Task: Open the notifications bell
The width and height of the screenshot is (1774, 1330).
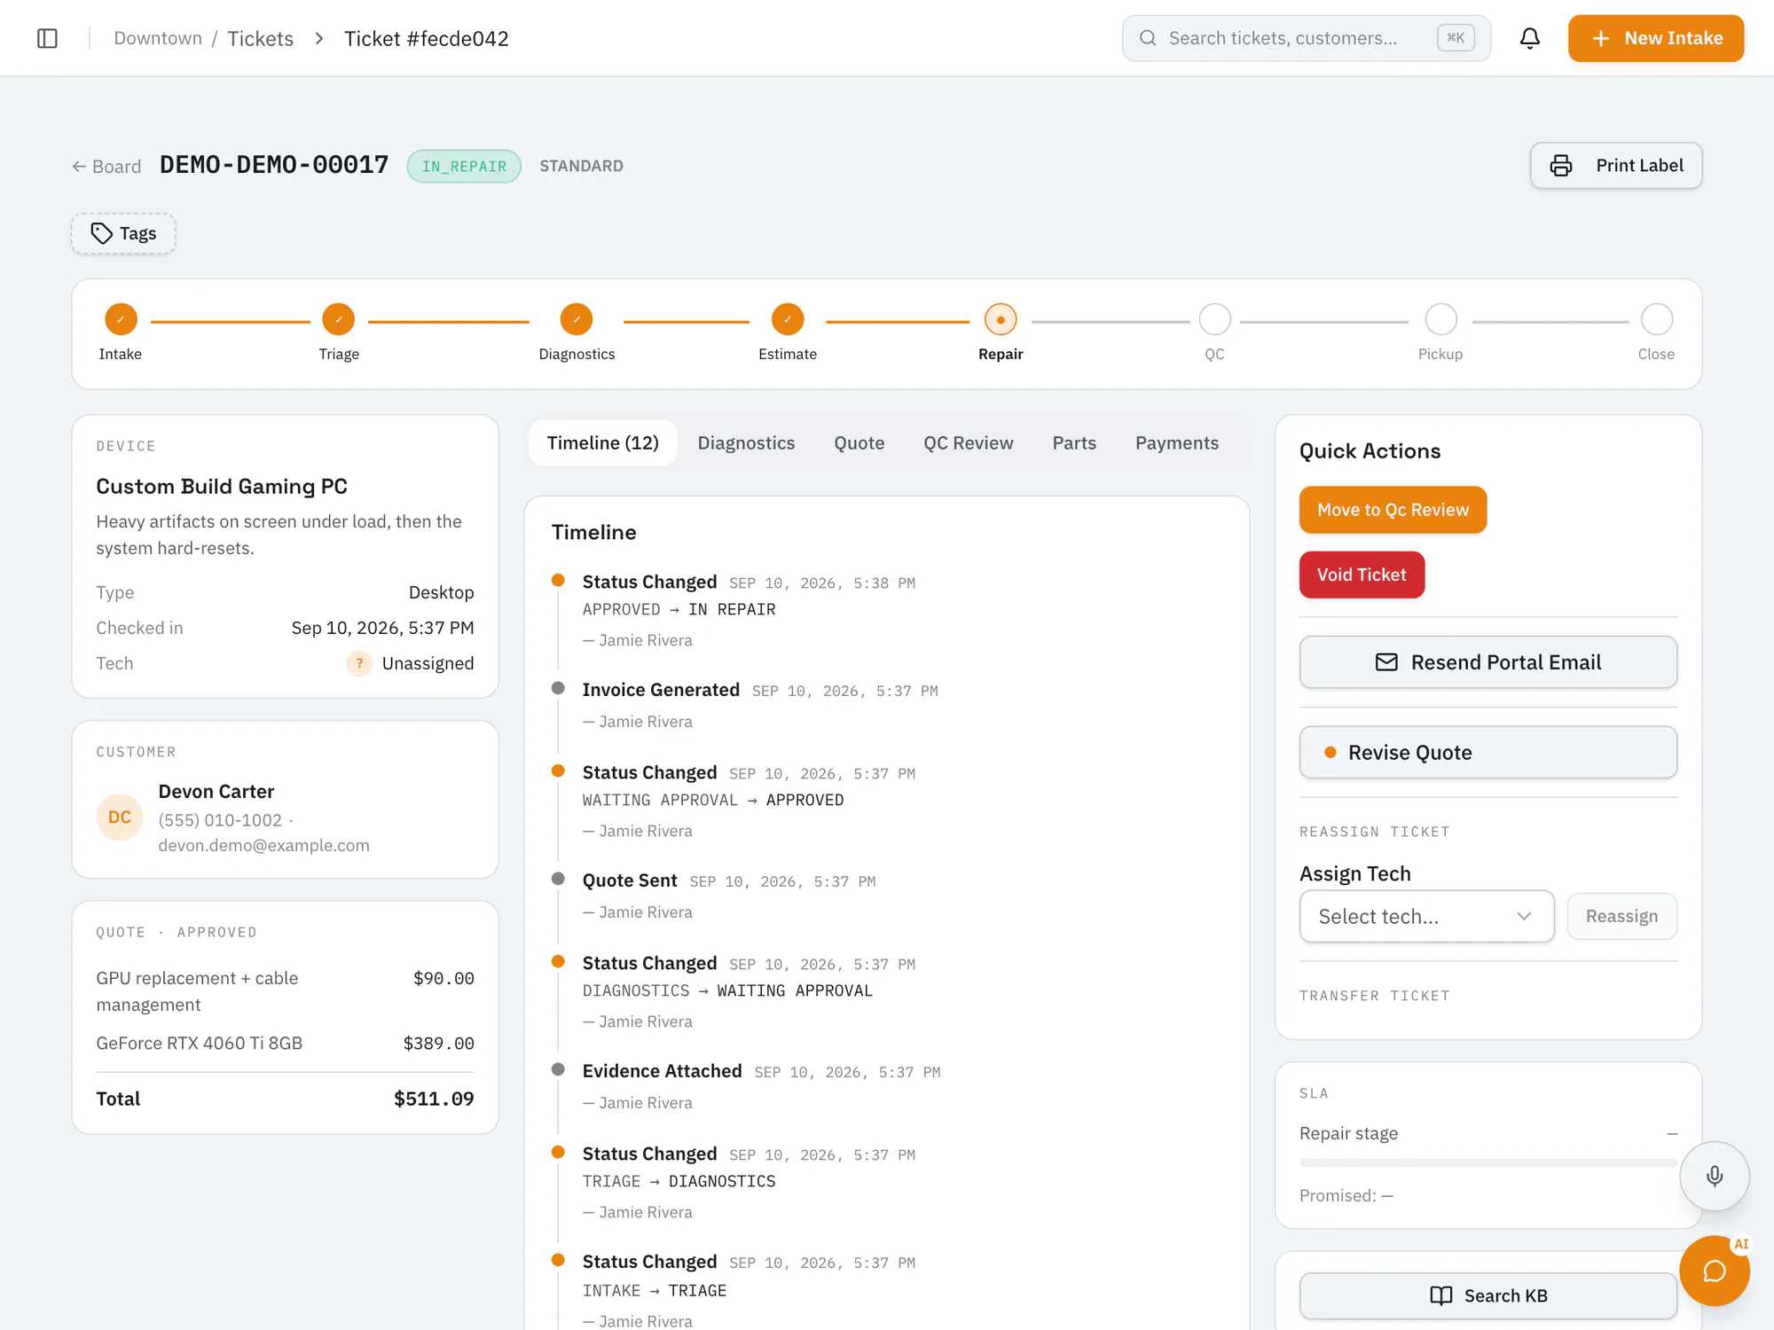Action: 1530,38
